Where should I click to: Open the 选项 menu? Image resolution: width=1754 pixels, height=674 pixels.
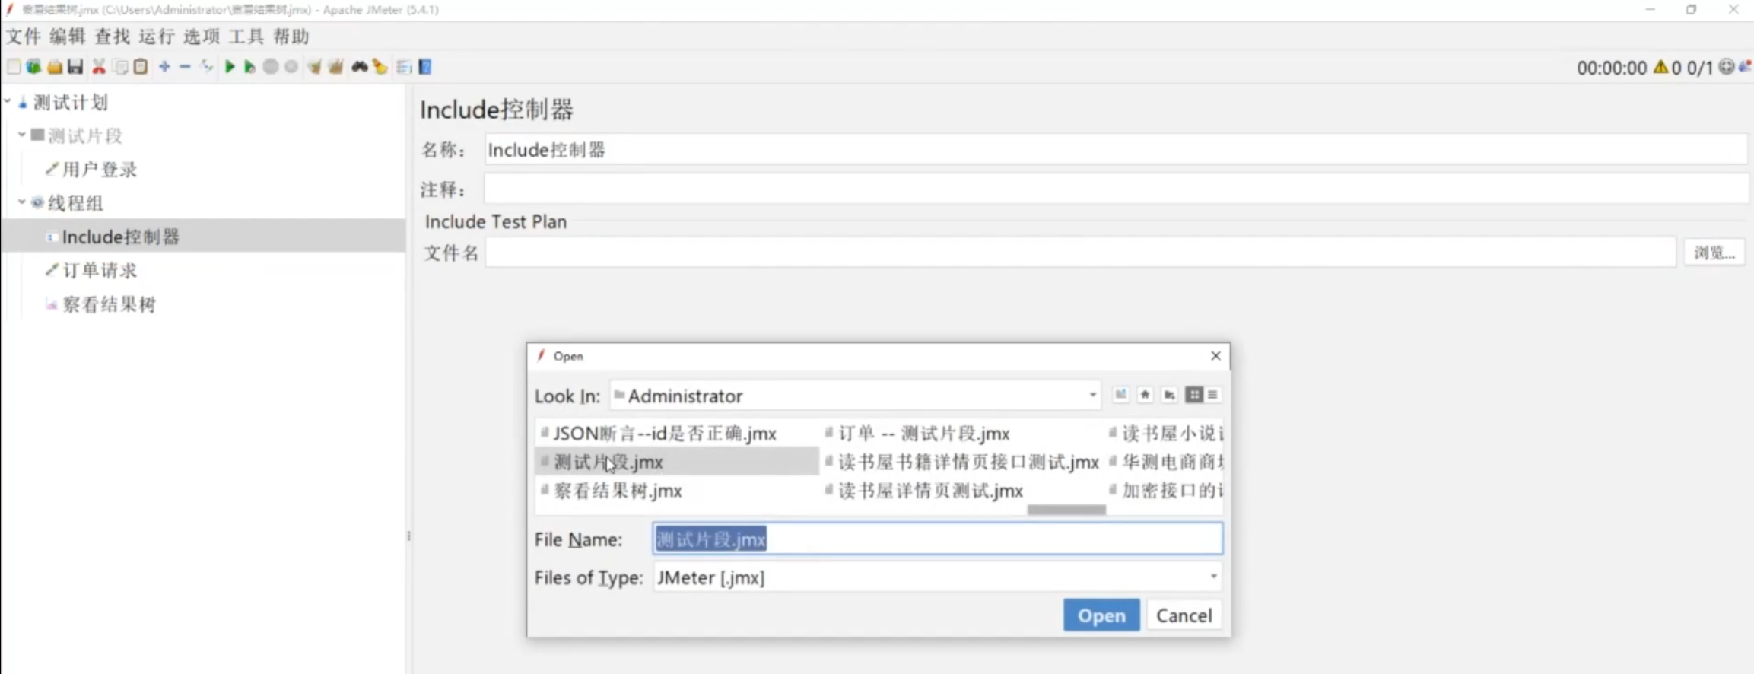[x=202, y=37]
